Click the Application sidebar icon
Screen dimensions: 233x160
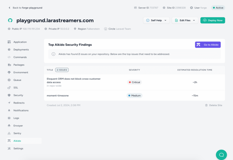pos(9,42)
